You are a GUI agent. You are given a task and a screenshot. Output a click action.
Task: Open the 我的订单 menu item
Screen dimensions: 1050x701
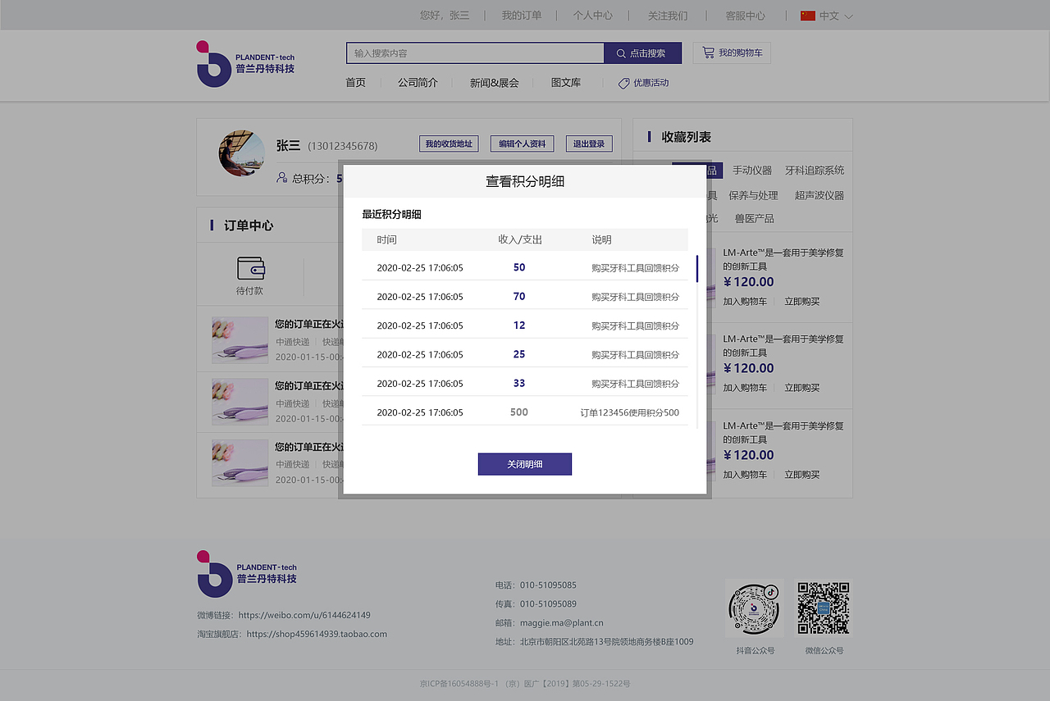[522, 15]
